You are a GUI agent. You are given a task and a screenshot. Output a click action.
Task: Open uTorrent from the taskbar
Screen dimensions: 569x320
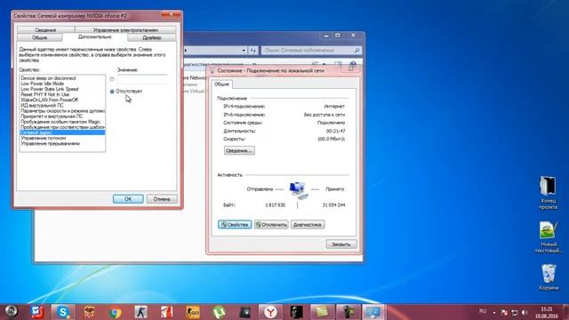[219, 312]
